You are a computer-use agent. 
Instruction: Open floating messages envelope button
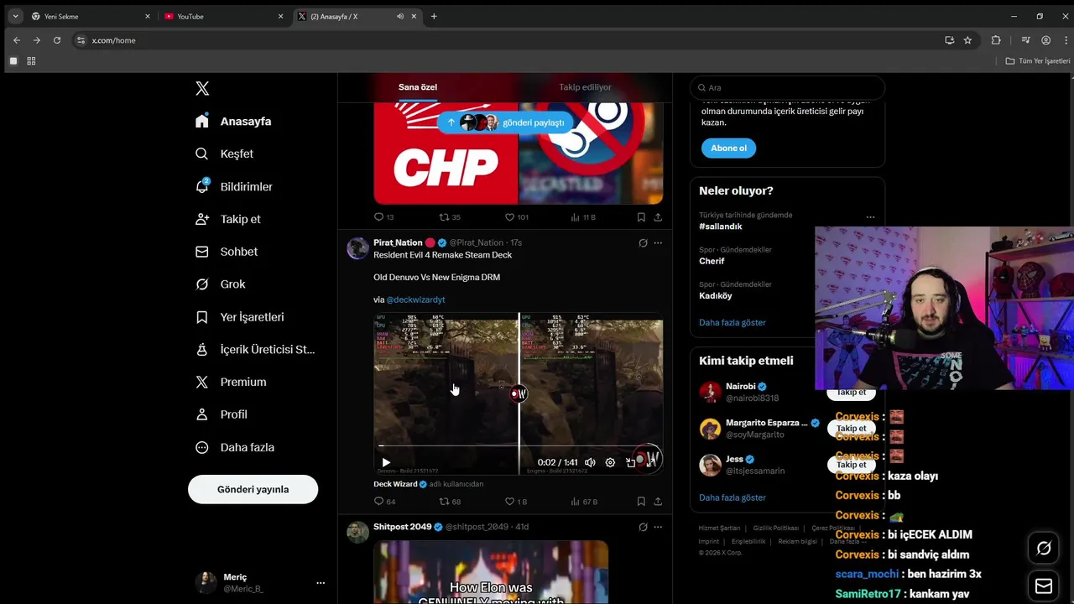coord(1044,585)
